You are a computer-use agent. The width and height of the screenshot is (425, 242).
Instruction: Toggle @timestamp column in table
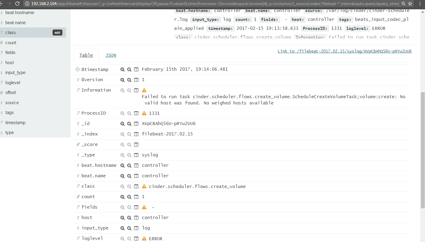[136, 70]
